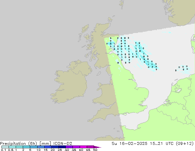This screenshot has width=195, height=151.
Task: Click the "25" legend scale label
Action: coord(60,150)
